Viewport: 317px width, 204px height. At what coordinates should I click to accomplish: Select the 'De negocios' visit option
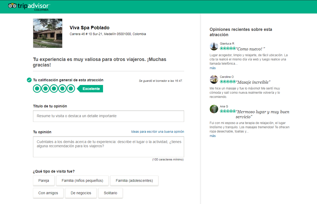[x=81, y=193]
